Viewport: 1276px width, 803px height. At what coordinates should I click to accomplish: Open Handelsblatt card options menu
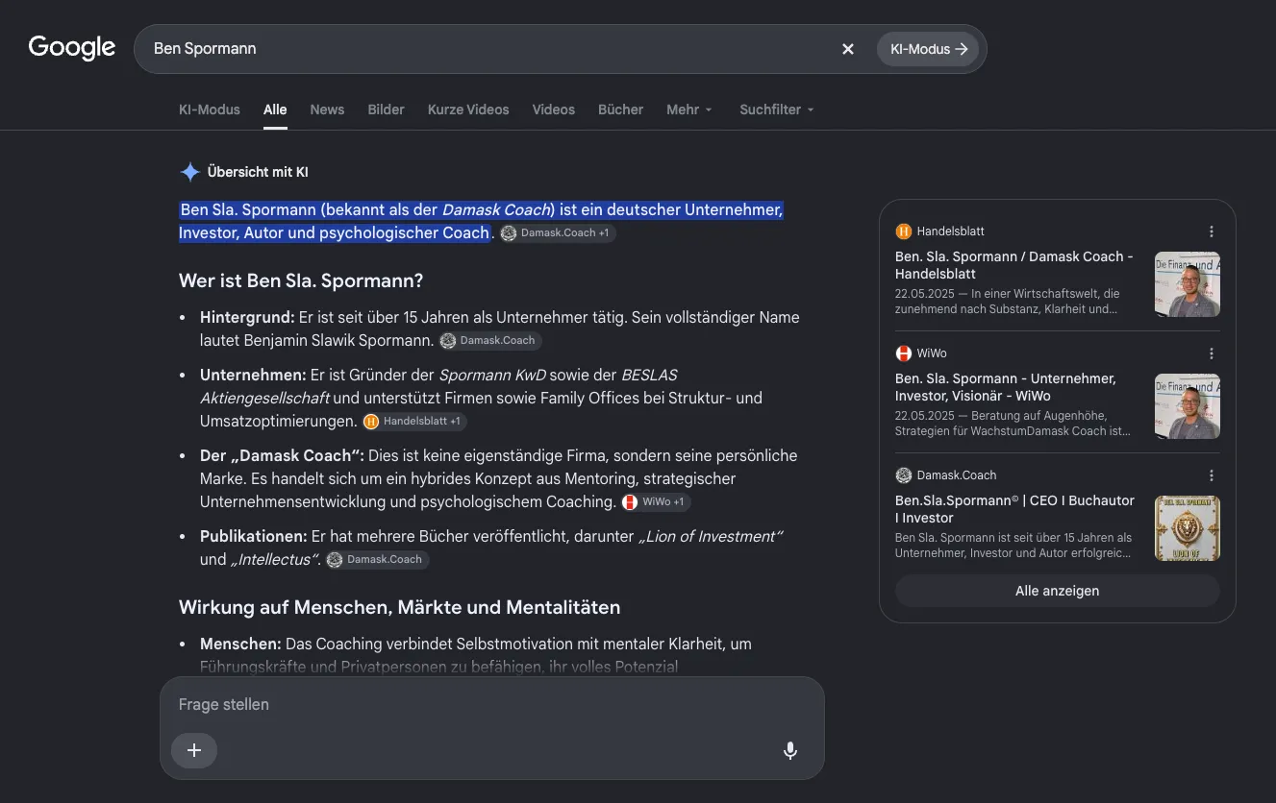point(1212,231)
